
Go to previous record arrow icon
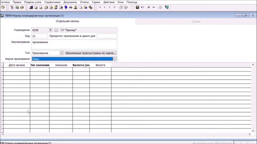pos(105,7)
